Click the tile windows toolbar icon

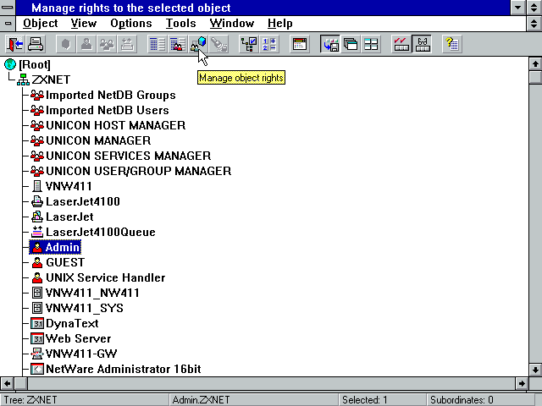(371, 44)
